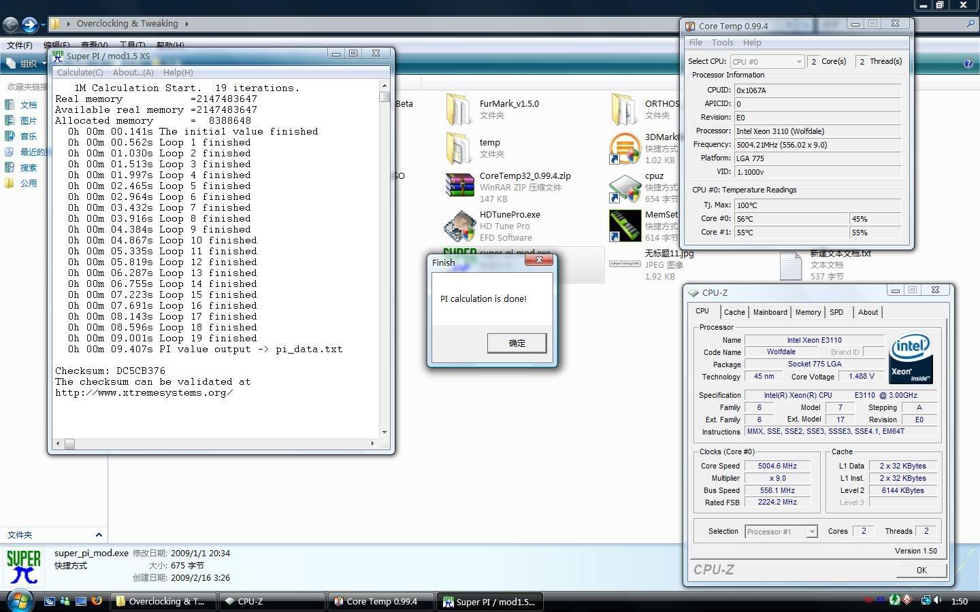Open the Processor #1 Selection dropdown in CPU-Z
The width and height of the screenshot is (980, 612).
[781, 532]
